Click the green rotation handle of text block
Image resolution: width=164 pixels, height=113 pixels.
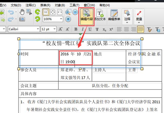[x=80, y=34]
